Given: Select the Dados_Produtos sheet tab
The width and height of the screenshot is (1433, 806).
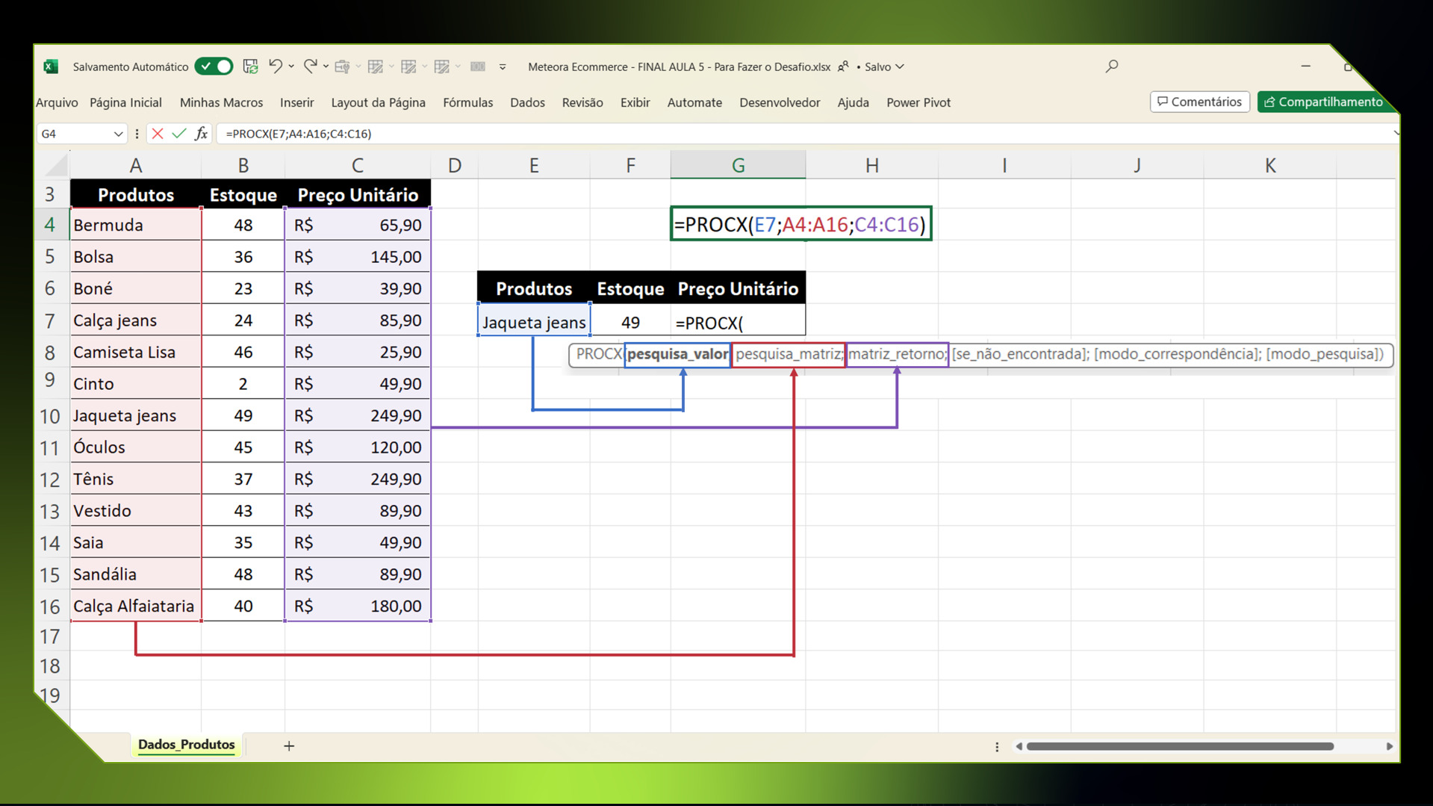Looking at the screenshot, I should pos(186,745).
